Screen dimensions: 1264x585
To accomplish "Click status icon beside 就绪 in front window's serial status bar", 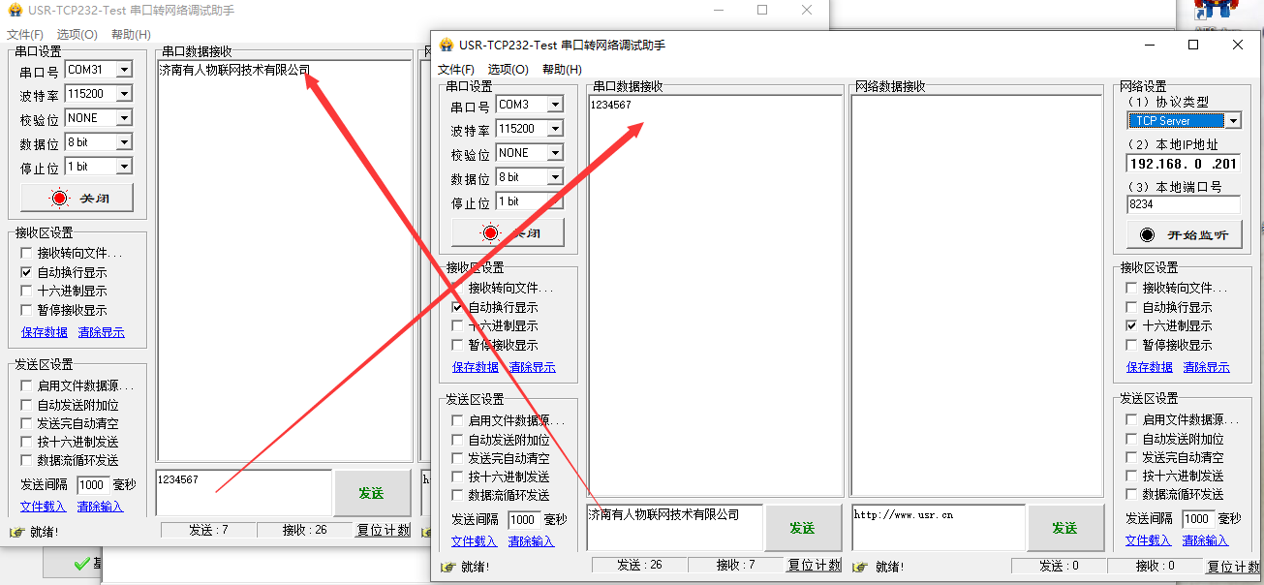I will click(x=447, y=567).
